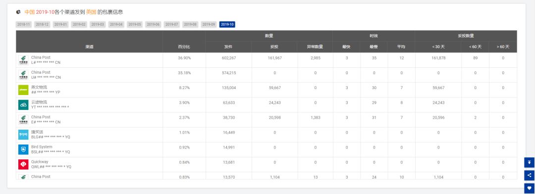Click the 14,991 sent count cell
The width and height of the screenshot is (535, 194).
click(x=228, y=147)
